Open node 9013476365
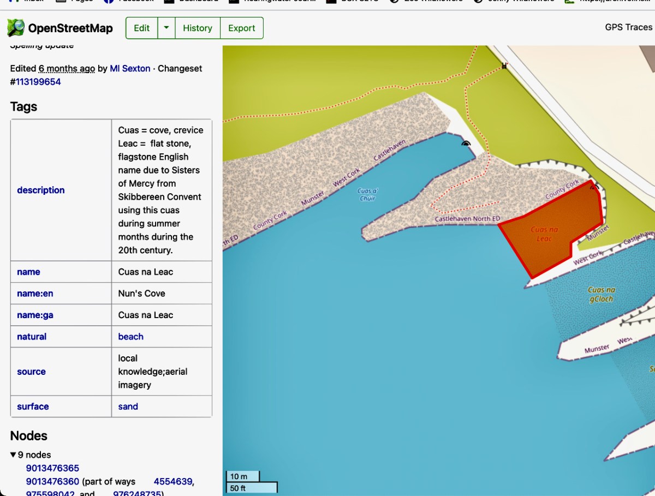The image size is (655, 496). [x=52, y=468]
